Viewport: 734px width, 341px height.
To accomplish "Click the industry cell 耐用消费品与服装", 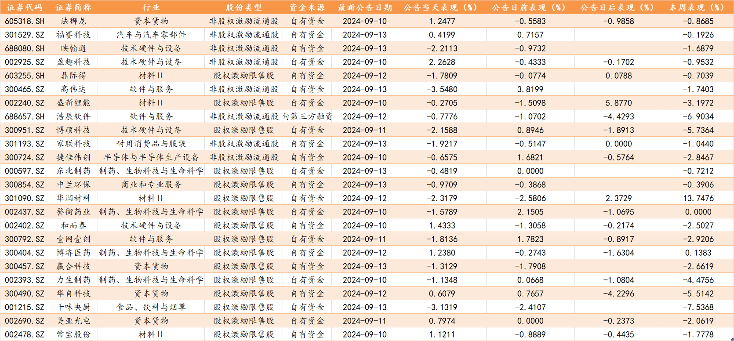I will coord(151,144).
